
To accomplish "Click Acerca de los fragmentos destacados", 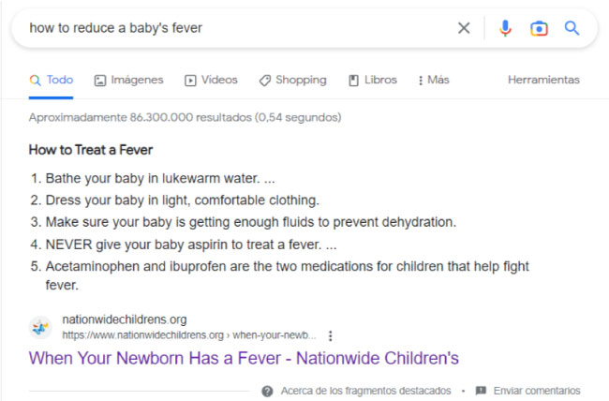I will pyautogui.click(x=365, y=391).
